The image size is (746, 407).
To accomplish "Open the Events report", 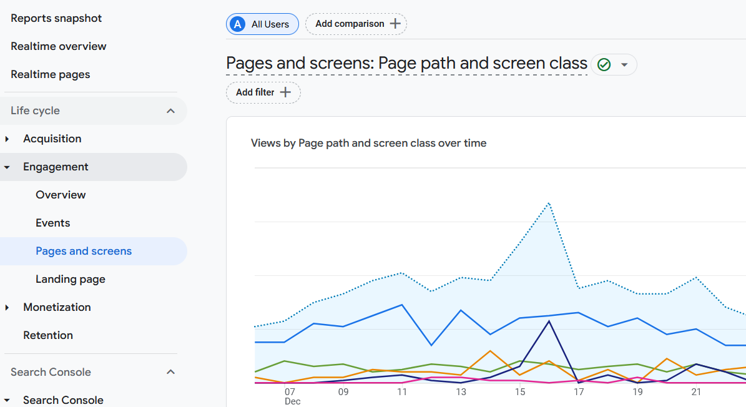I will (53, 223).
